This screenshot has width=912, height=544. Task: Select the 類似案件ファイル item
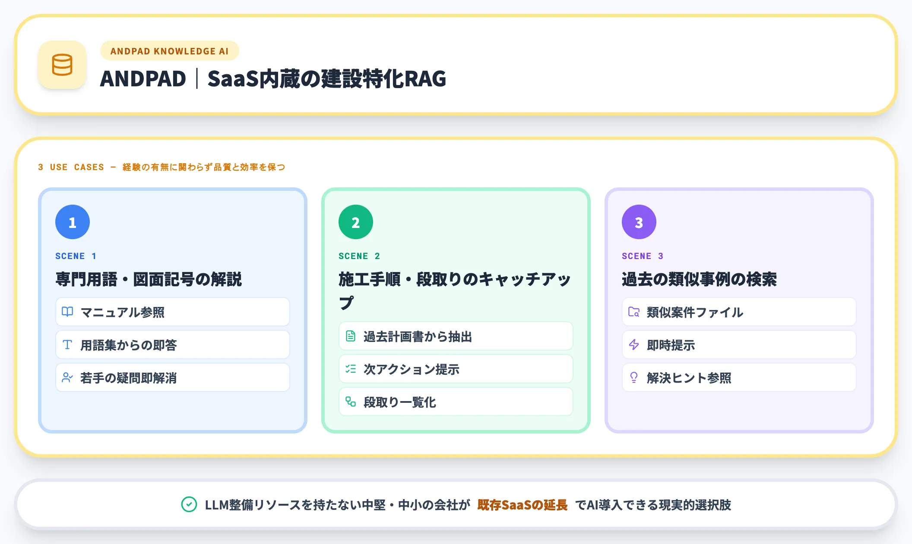coord(739,312)
